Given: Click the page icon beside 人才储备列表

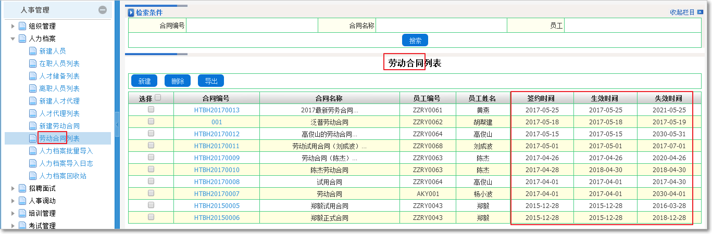Looking at the screenshot, I should (x=32, y=76).
